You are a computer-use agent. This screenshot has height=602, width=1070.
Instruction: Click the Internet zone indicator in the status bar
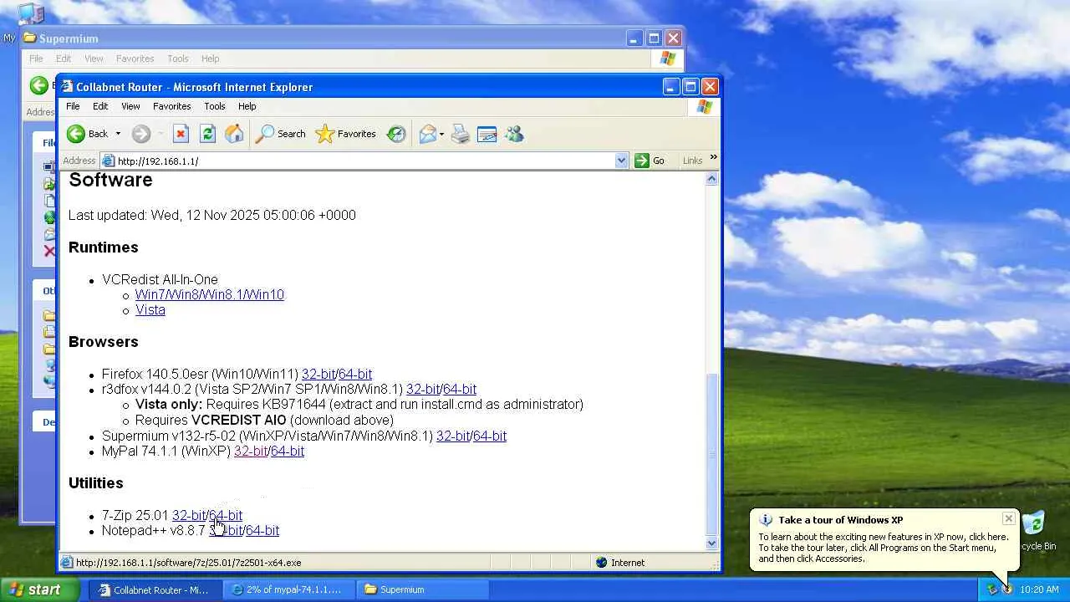[620, 563]
